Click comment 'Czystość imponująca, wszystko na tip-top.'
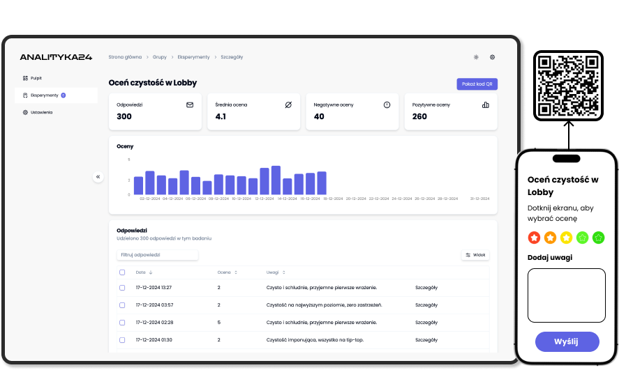The image size is (626, 370). [x=315, y=340]
